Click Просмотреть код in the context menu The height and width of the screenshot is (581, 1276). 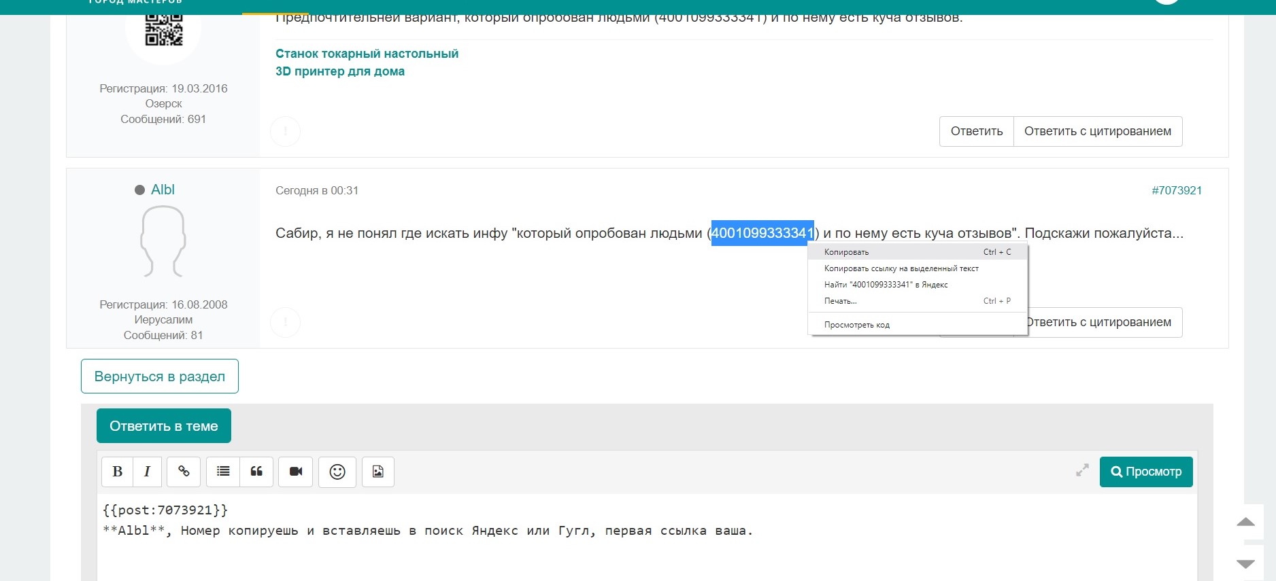[x=857, y=325]
